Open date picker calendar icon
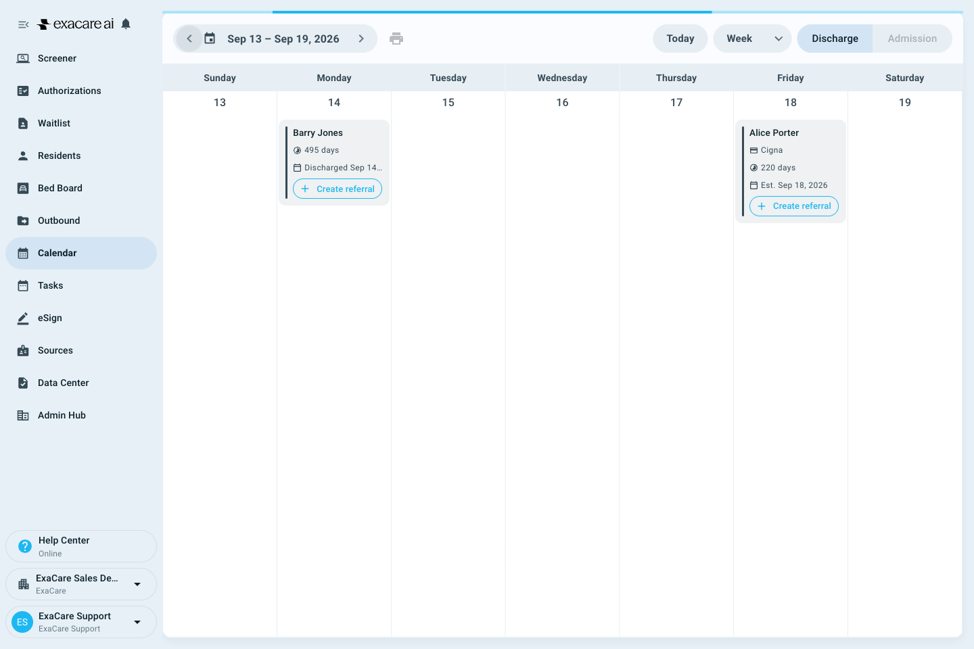 pos(210,39)
